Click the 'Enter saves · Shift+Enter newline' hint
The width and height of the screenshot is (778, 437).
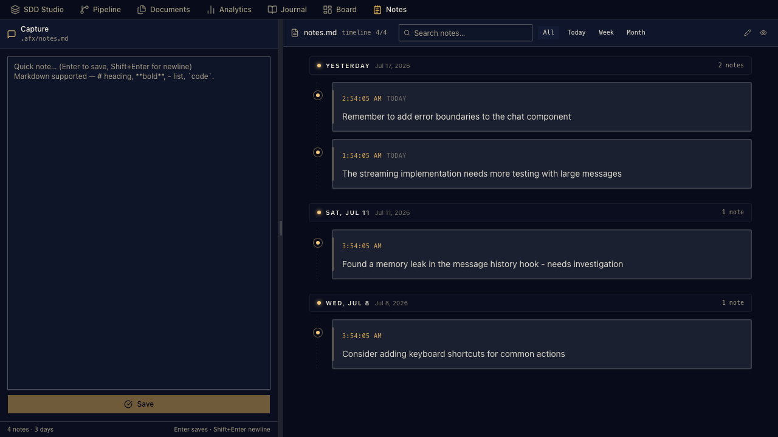[x=222, y=430]
